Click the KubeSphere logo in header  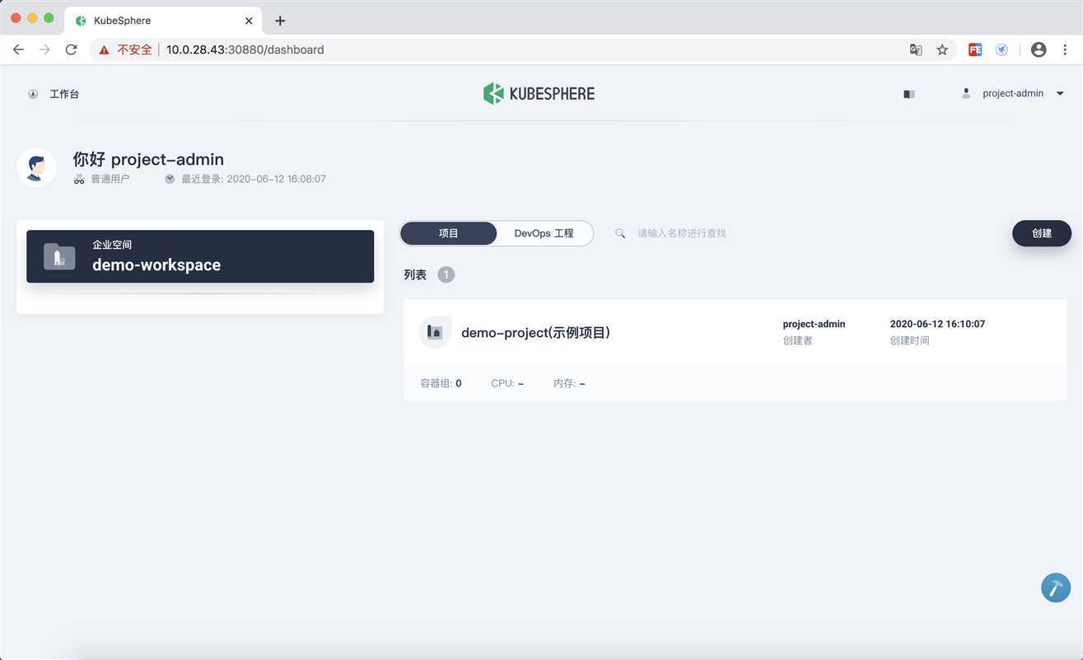[539, 93]
